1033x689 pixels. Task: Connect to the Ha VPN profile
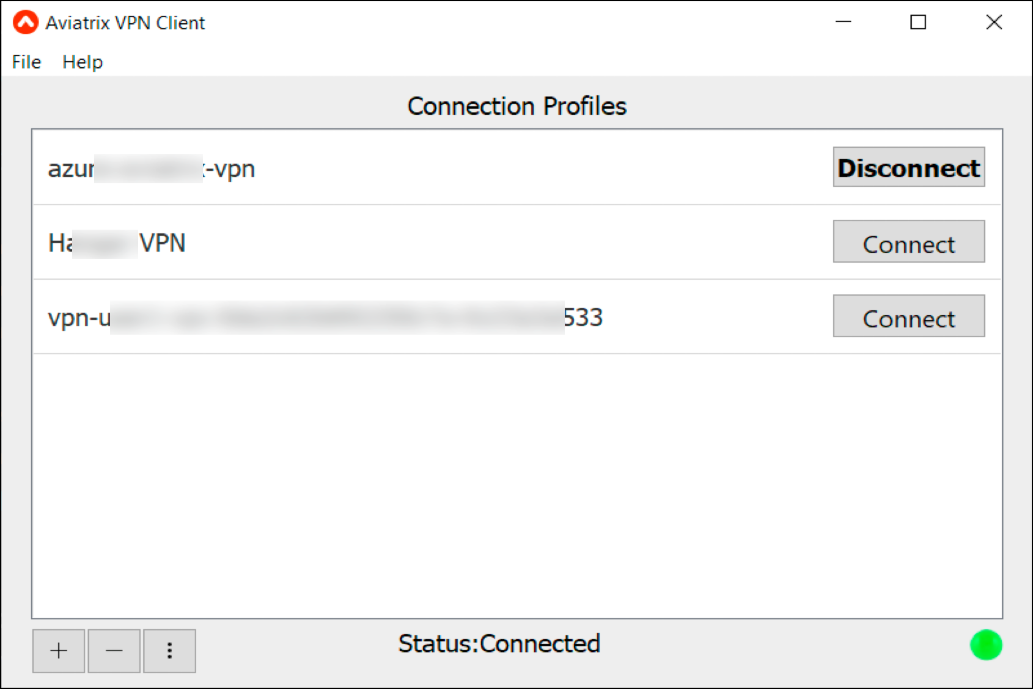pos(908,242)
